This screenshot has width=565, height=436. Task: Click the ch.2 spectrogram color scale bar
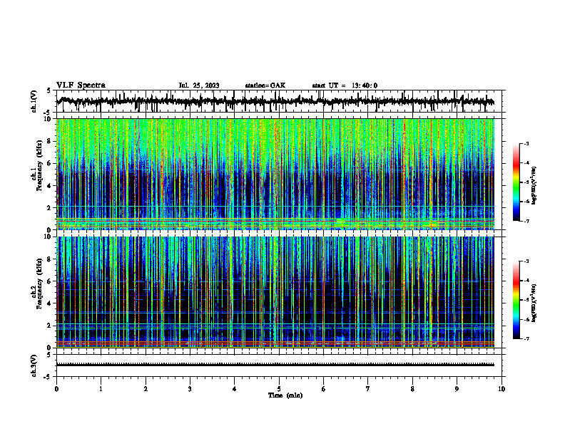pyautogui.click(x=516, y=300)
